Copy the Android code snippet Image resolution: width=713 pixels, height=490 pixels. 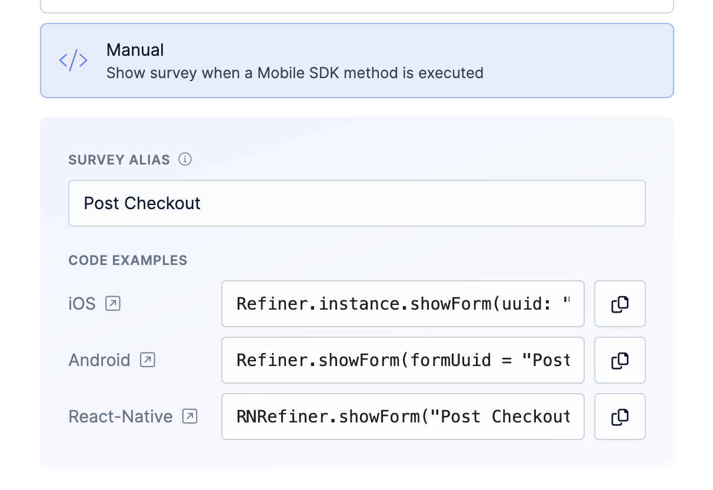tap(619, 360)
